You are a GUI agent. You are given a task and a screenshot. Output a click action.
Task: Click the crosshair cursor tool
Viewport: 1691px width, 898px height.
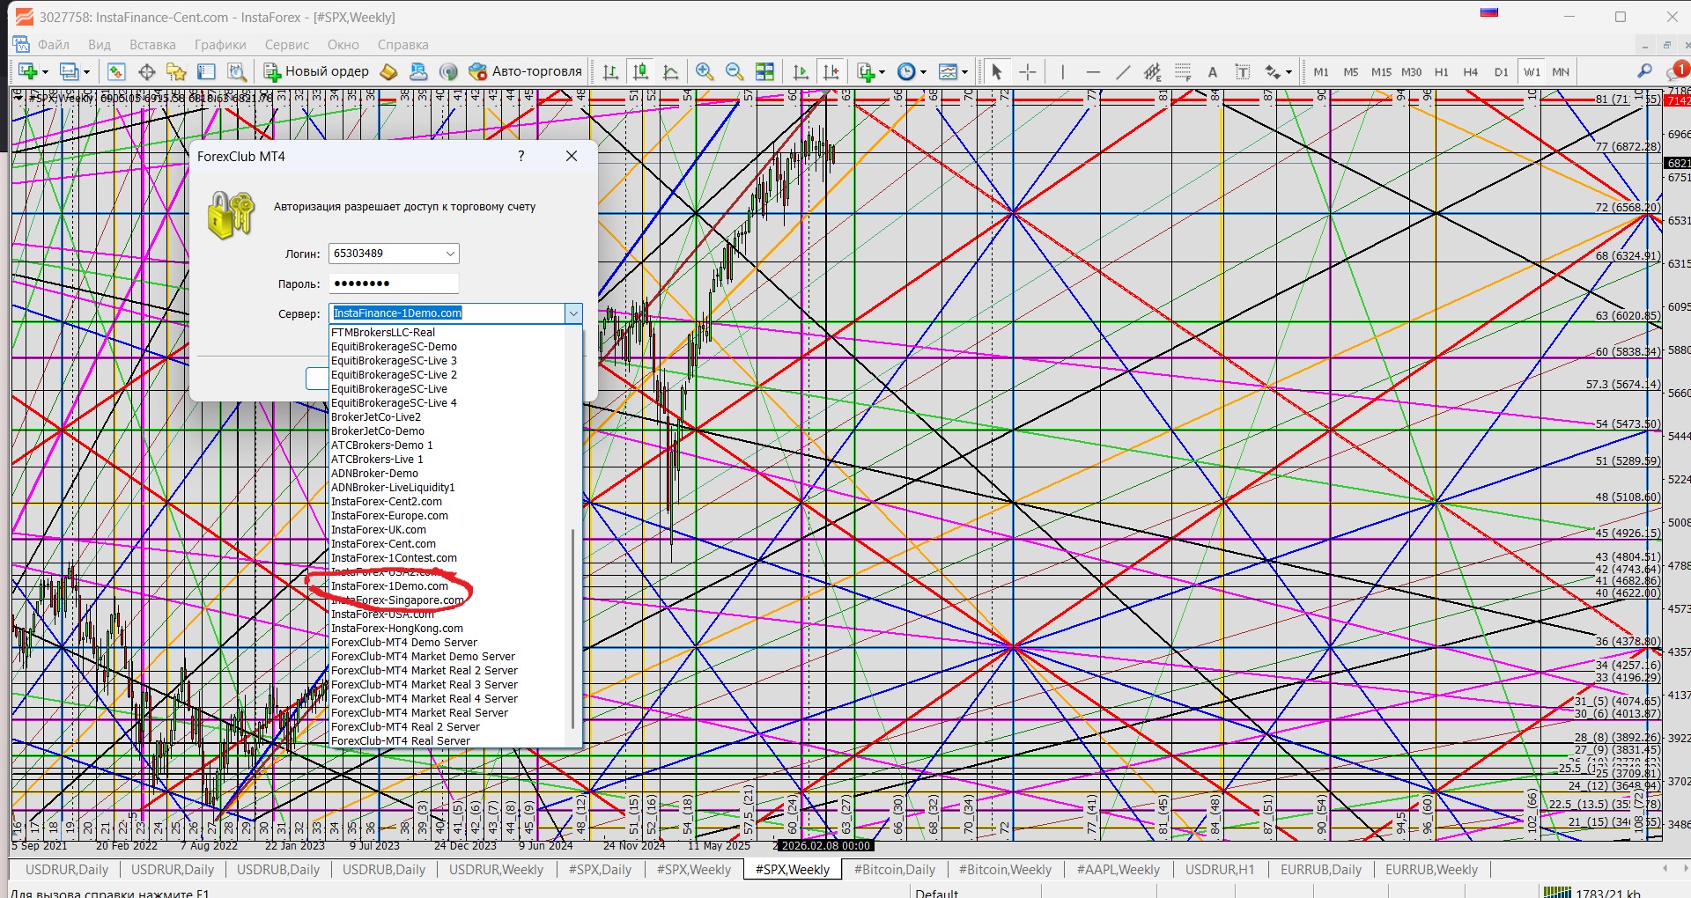coord(1027,72)
